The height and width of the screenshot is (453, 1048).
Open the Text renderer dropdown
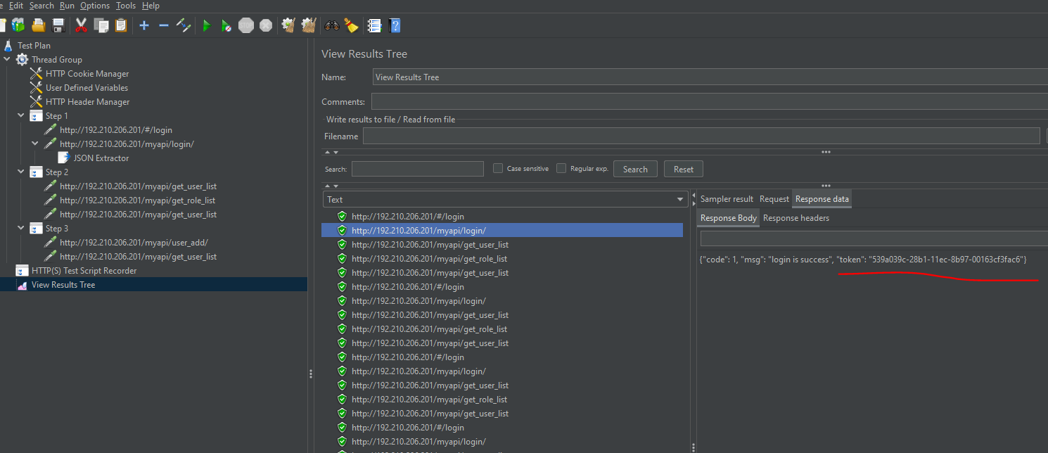pyautogui.click(x=505, y=200)
